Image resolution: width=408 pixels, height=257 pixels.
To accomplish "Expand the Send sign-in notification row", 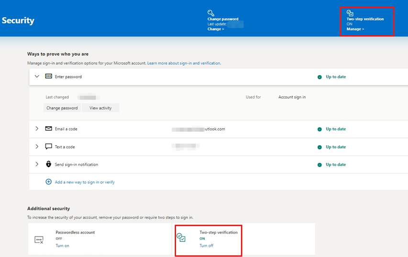I will (x=37, y=164).
